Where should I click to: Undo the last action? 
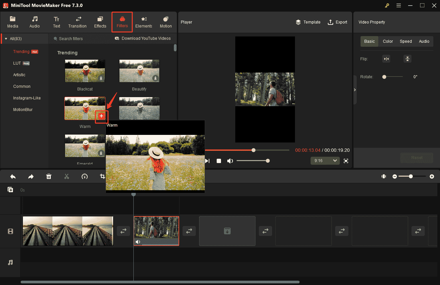click(13, 177)
